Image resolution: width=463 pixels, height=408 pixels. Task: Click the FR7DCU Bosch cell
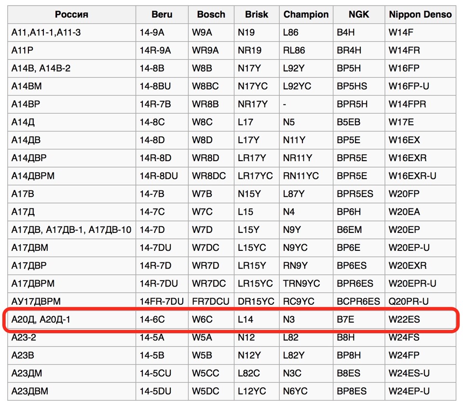tap(211, 301)
